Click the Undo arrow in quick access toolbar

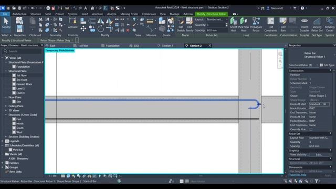(33, 8)
